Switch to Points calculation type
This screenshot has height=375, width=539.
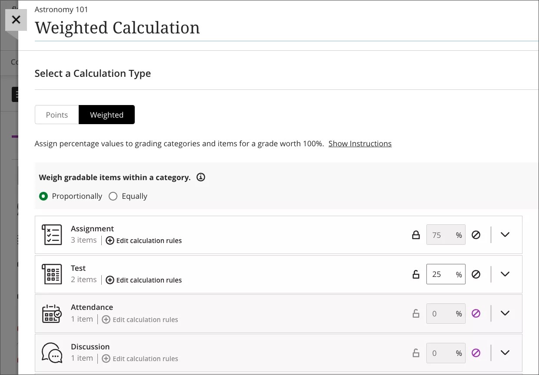[57, 115]
